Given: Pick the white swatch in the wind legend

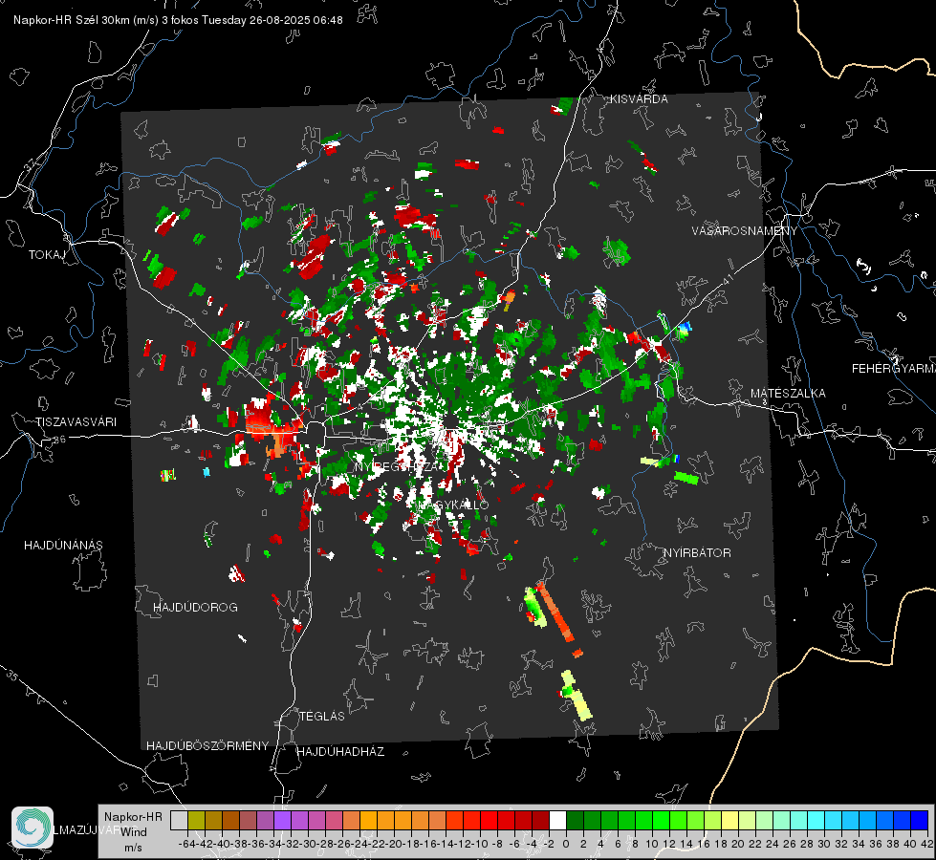Looking at the screenshot, I should click(x=557, y=821).
